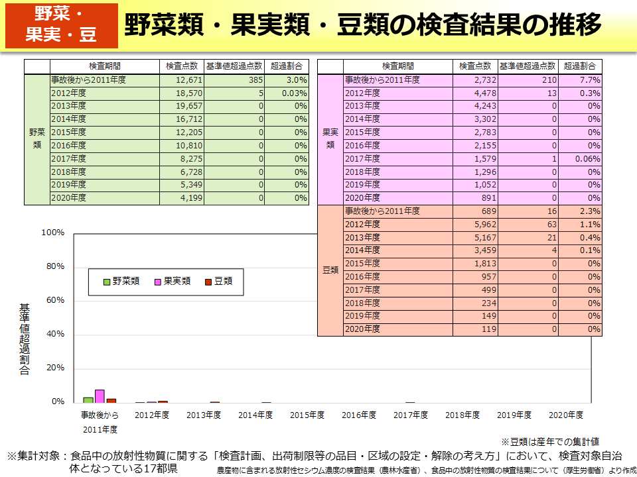The width and height of the screenshot is (637, 477).
Task: Click the red 豆類 legend marker
Action: point(208,282)
